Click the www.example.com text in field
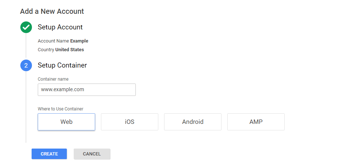 point(62,89)
